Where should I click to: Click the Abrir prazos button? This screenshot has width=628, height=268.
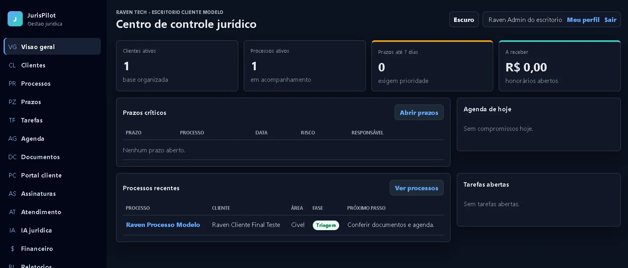pos(419,112)
